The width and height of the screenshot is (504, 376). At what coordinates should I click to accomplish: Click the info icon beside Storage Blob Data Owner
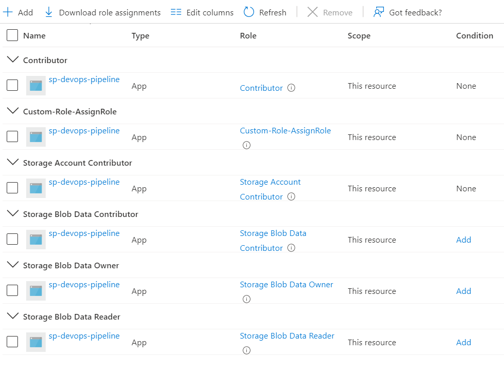(246, 299)
